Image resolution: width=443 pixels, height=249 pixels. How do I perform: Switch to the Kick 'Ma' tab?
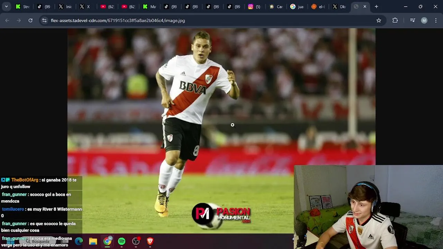150,7
